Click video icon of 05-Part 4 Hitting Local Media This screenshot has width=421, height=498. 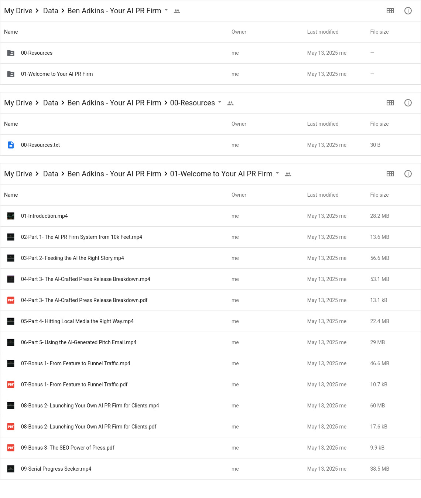11,321
